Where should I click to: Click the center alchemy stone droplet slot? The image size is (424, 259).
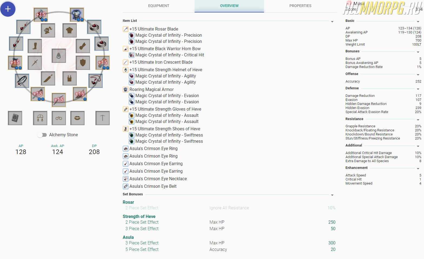tap(59, 56)
